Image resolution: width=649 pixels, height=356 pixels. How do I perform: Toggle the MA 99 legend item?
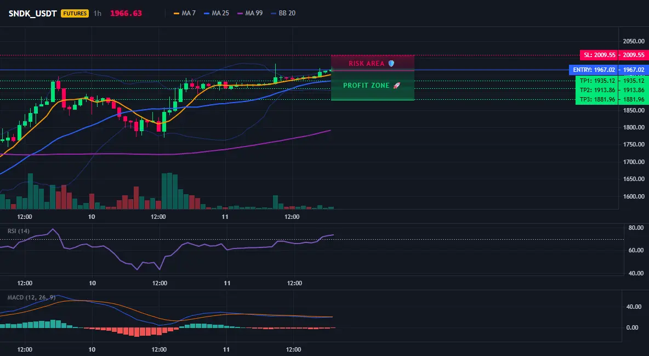tap(250, 13)
